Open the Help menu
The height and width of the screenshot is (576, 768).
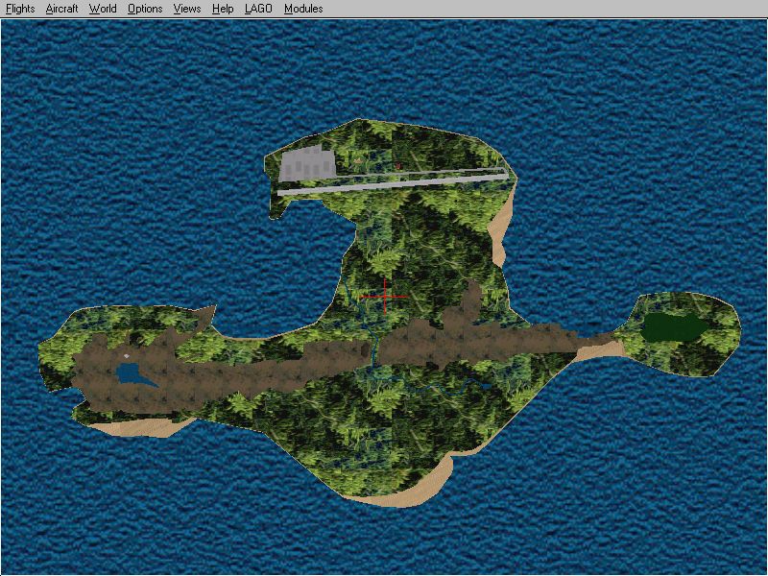[x=223, y=9]
